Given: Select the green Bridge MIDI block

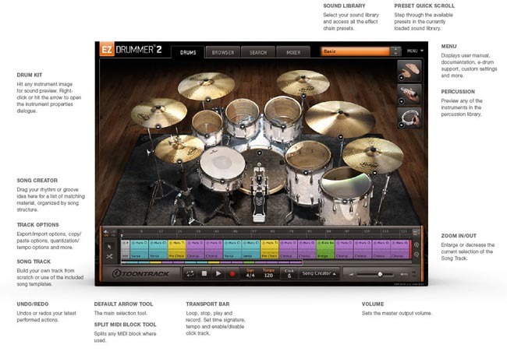Looking at the screenshot, I should coord(325,249).
